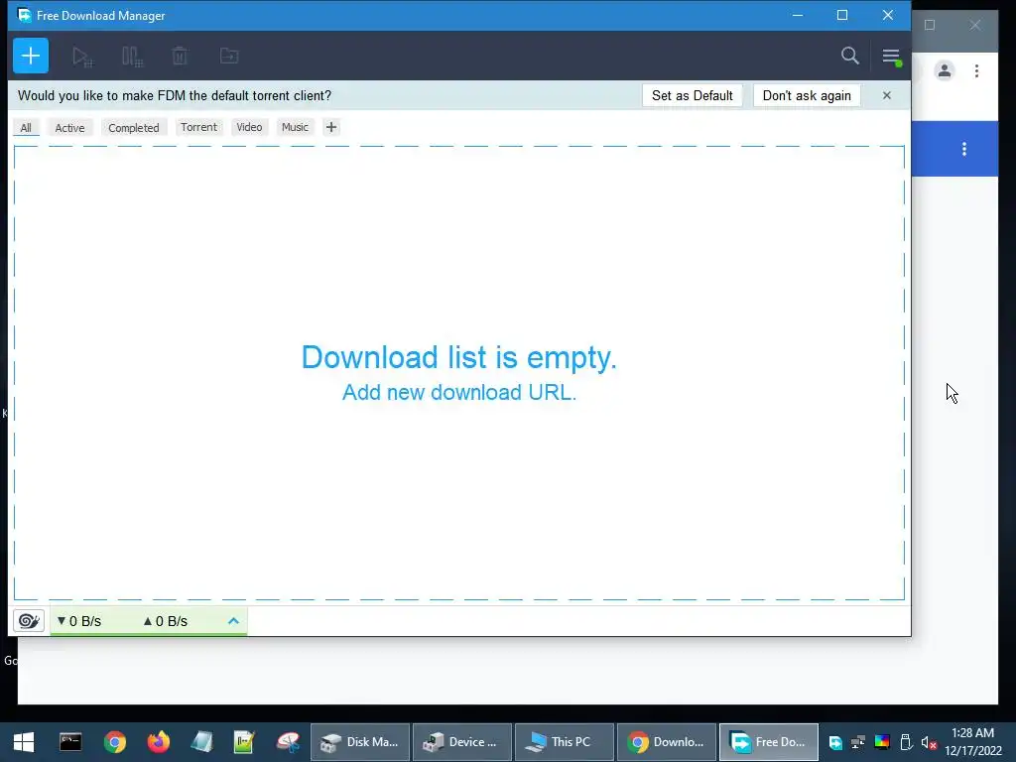Image resolution: width=1016 pixels, height=762 pixels.
Task: Click FDM icon in system tray
Action: coord(835,742)
